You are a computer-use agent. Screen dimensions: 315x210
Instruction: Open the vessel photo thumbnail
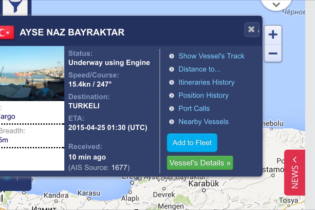coord(32,73)
